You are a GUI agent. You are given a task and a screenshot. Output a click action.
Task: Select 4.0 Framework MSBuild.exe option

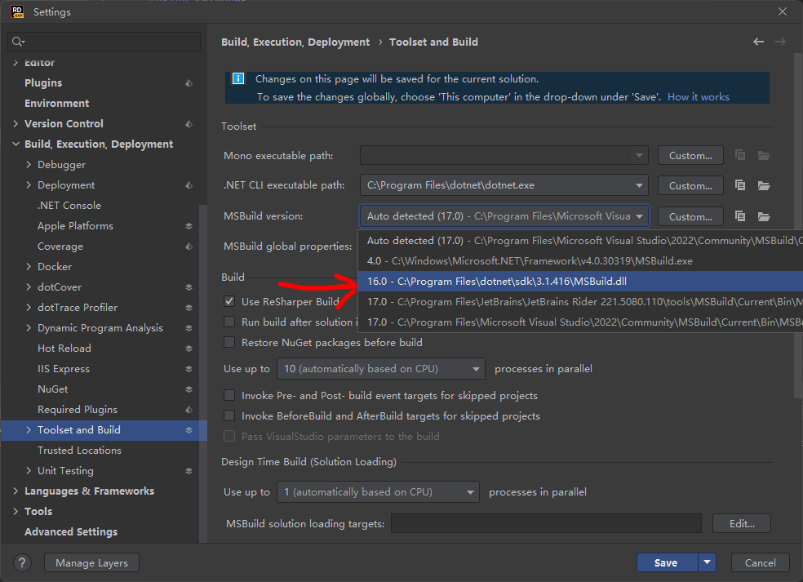[580, 260]
